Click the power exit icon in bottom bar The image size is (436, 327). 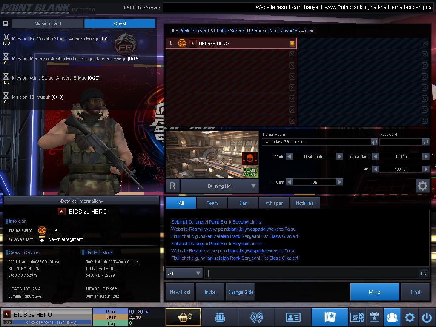pos(427,317)
